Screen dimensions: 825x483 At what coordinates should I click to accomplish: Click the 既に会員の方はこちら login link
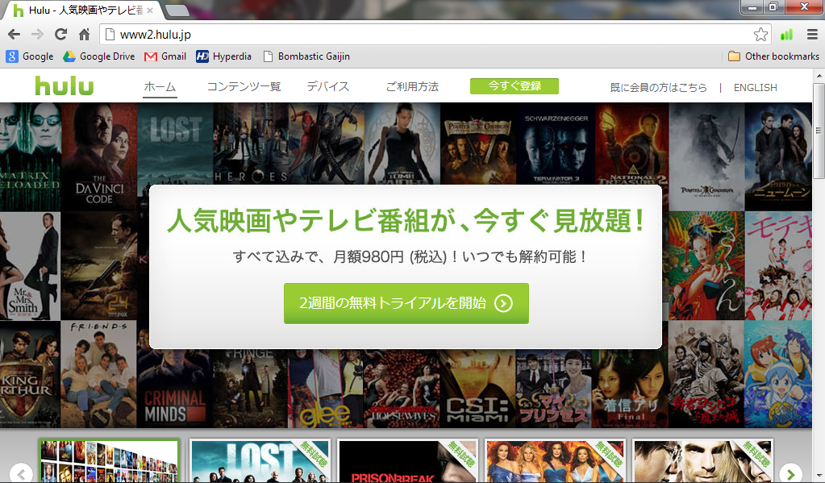(x=658, y=87)
